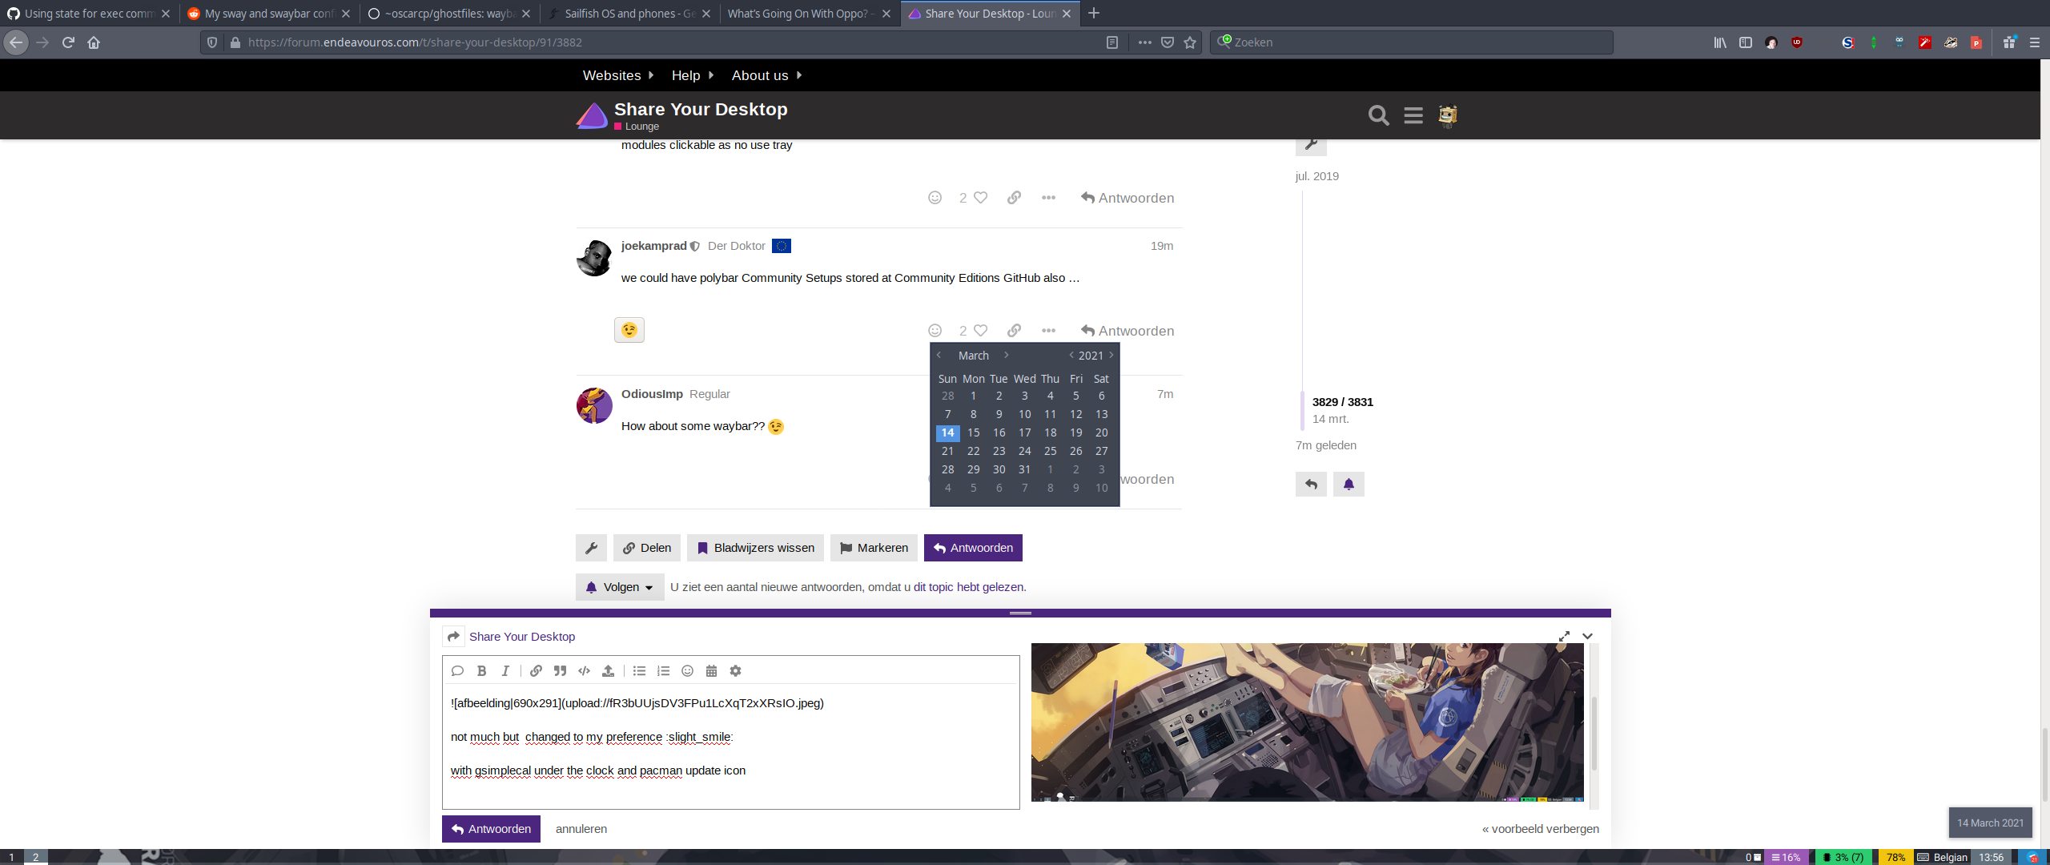Click the emoji picker icon
The height and width of the screenshot is (865, 2050).
688,670
